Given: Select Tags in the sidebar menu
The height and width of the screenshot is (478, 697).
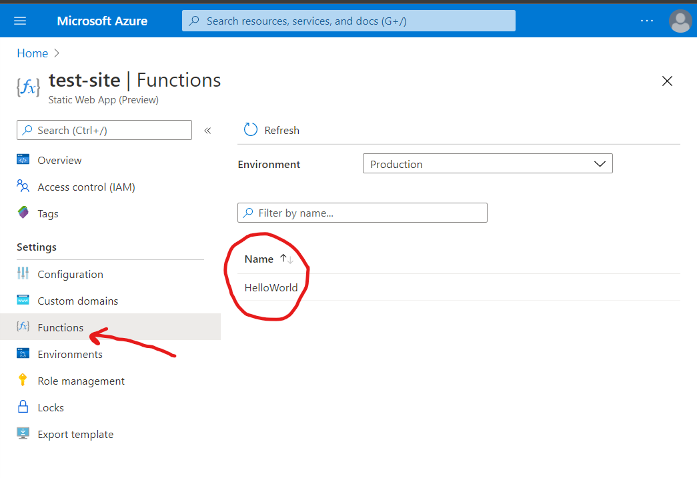Looking at the screenshot, I should tap(48, 214).
